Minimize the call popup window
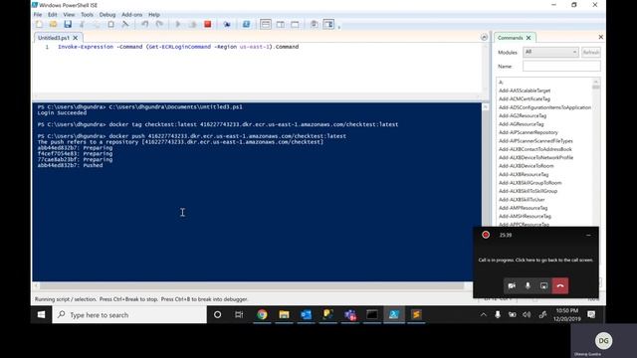 click(588, 235)
